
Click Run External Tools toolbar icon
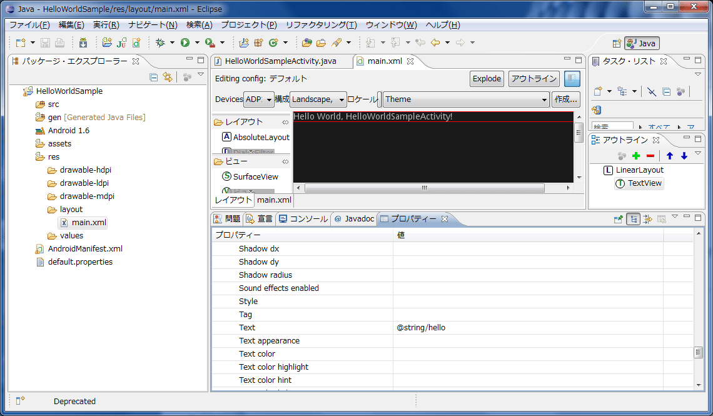click(x=210, y=43)
